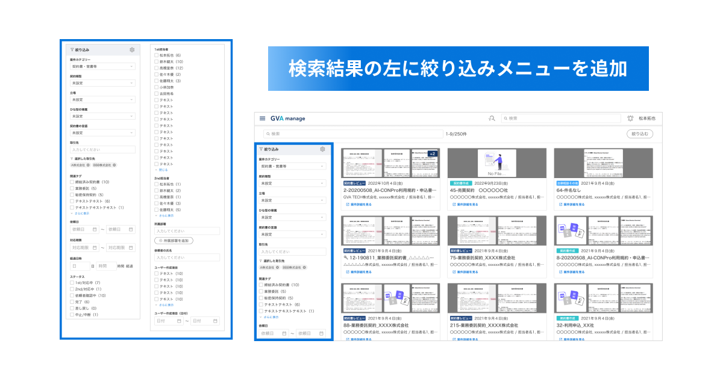Click the list search field beside 1-9/250件
The image size is (723, 379).
[352, 134]
